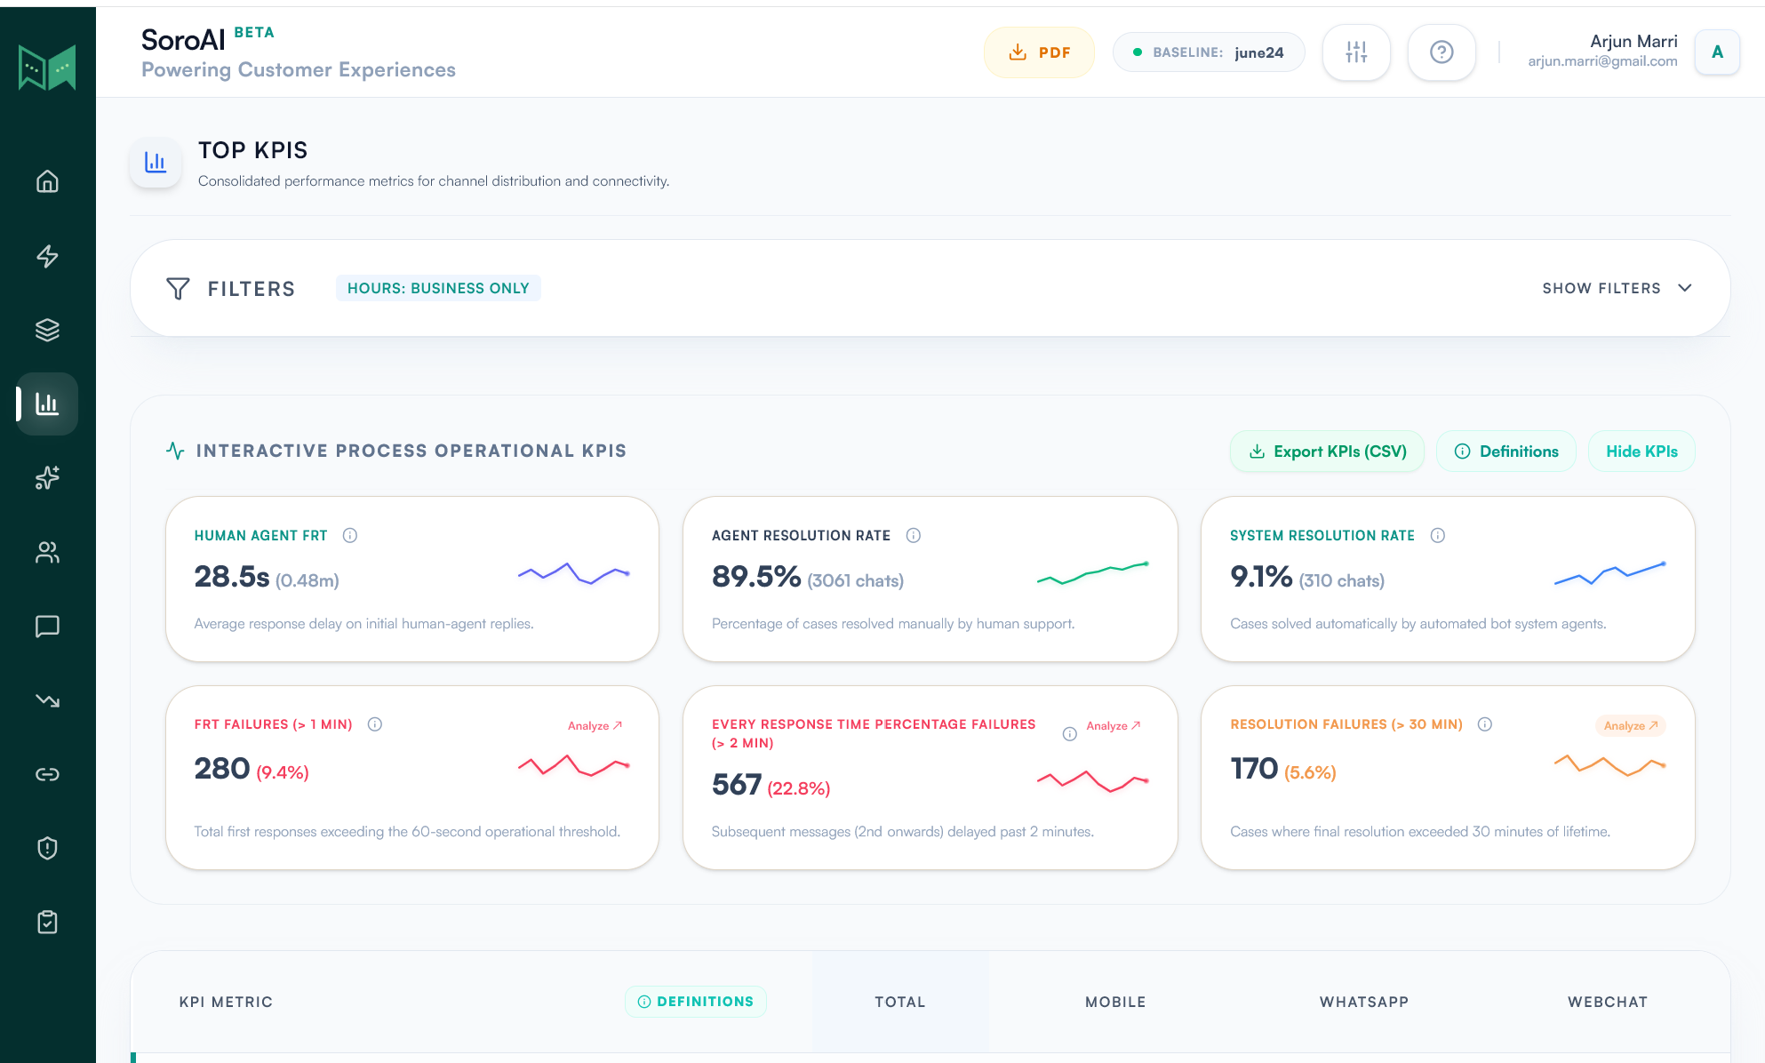
Task: Open the link integrations sidebar icon
Action: coord(47,774)
